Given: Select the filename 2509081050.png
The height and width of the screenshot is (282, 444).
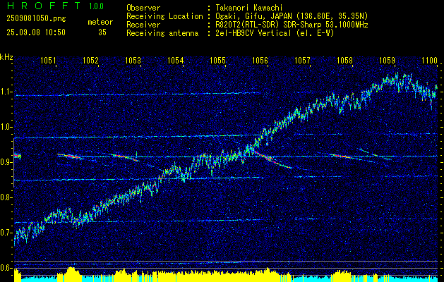Looking at the screenshot, I should 36,19.
